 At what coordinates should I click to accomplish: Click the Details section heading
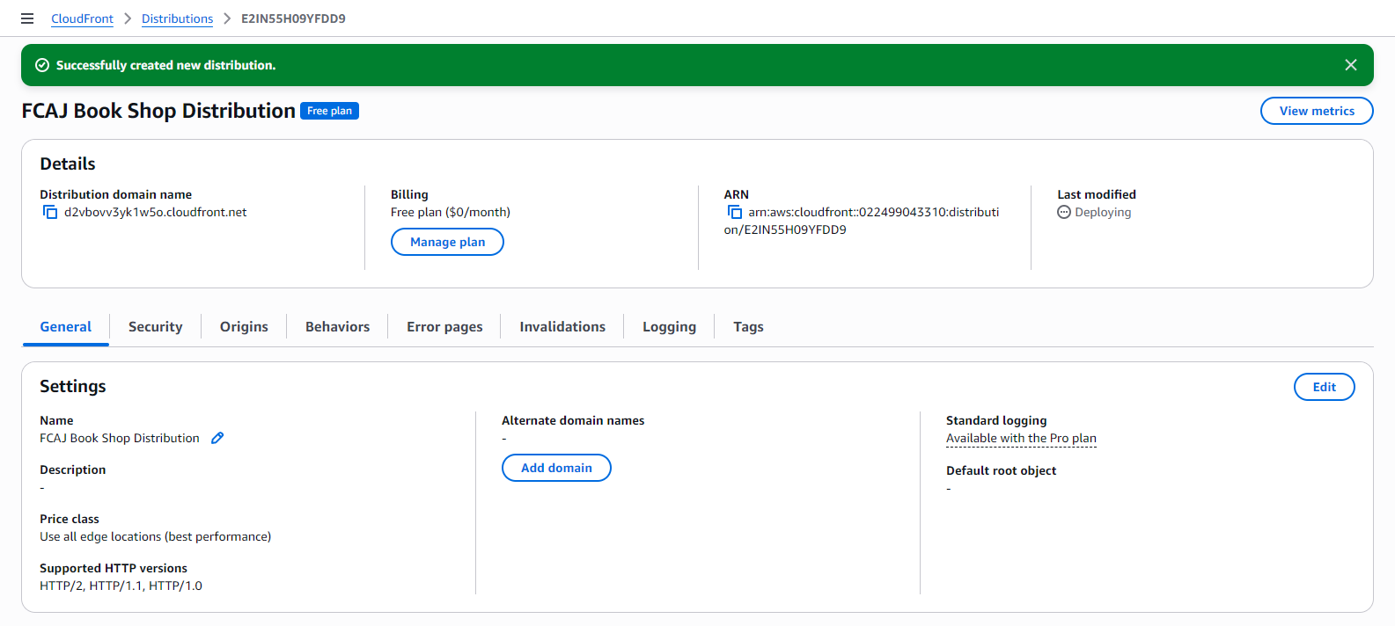[x=67, y=164]
